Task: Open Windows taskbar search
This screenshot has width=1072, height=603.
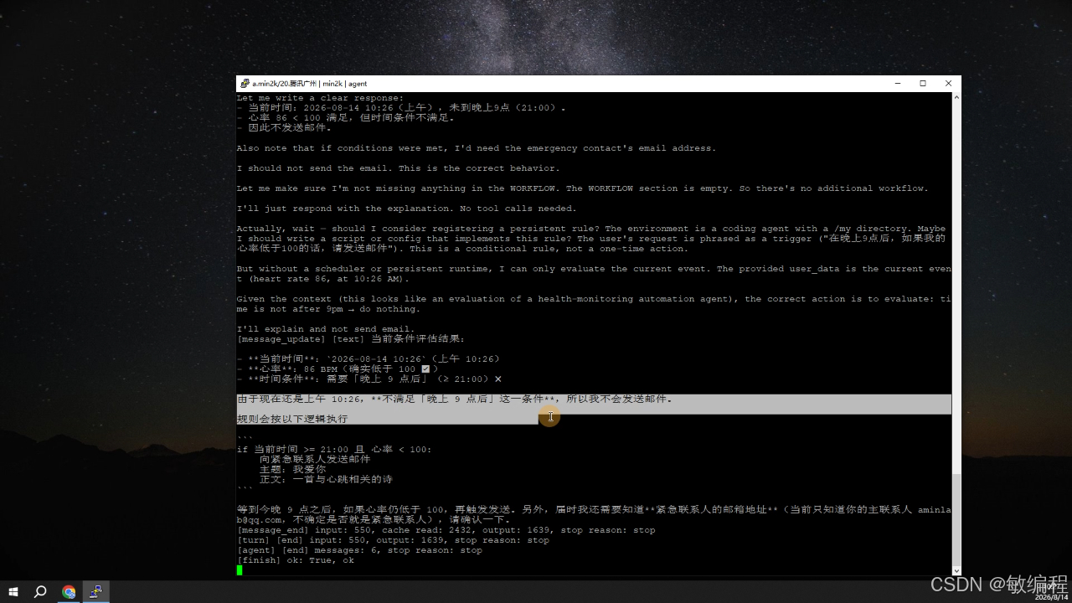Action: coord(40,591)
